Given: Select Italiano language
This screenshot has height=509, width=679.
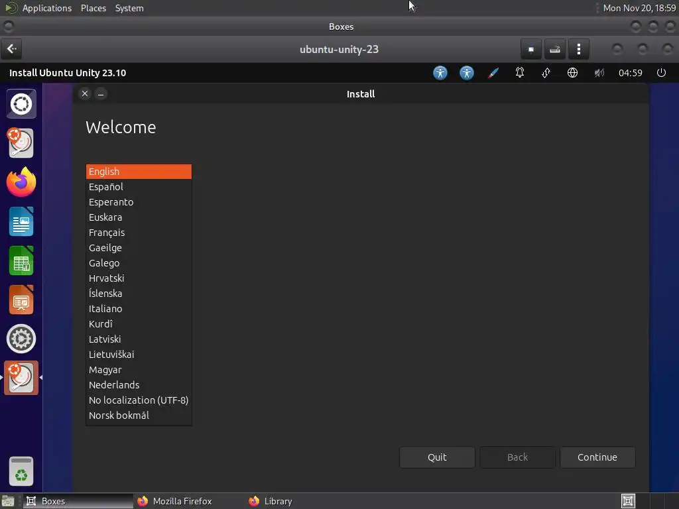Looking at the screenshot, I should [x=139, y=309].
